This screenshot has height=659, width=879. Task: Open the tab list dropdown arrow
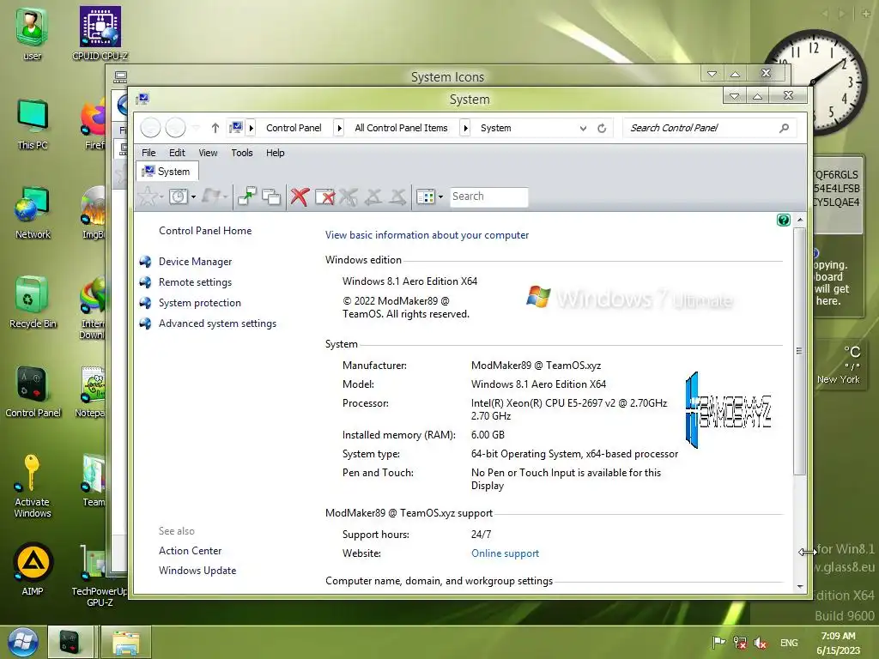pyautogui.click(x=440, y=196)
